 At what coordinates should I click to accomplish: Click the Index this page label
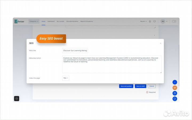34,78
